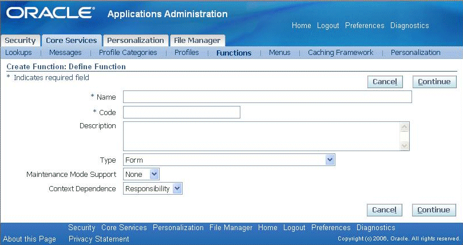Click Home link in footer
This screenshot has height=245, width=463.
tap(267, 228)
